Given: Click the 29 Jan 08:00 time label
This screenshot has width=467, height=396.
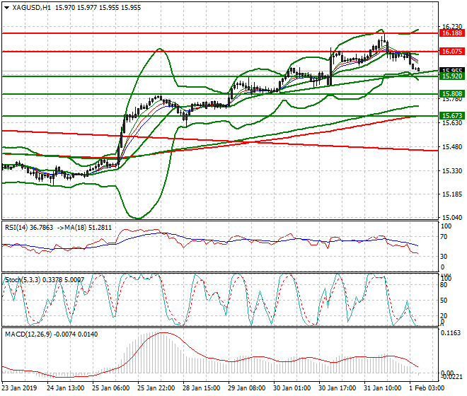Looking at the screenshot, I should click(246, 388).
